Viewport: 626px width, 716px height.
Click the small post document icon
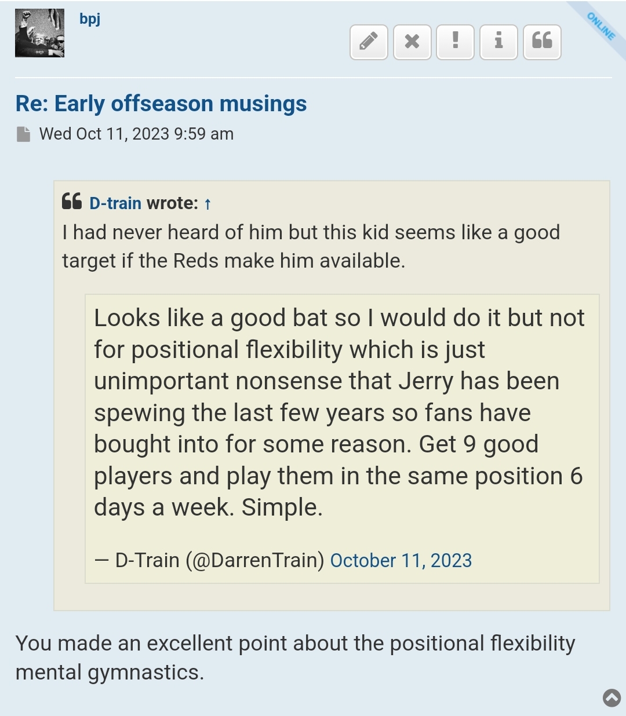click(x=24, y=134)
